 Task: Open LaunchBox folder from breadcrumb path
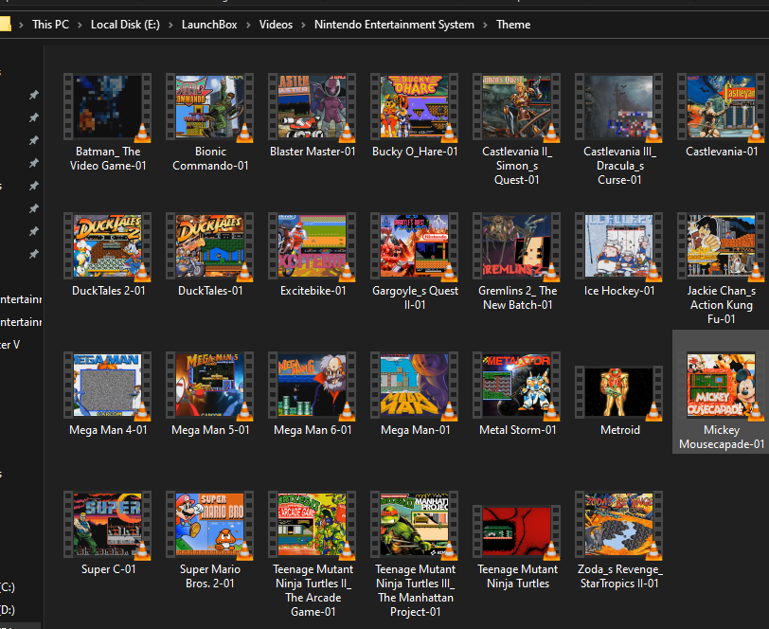[x=209, y=25]
